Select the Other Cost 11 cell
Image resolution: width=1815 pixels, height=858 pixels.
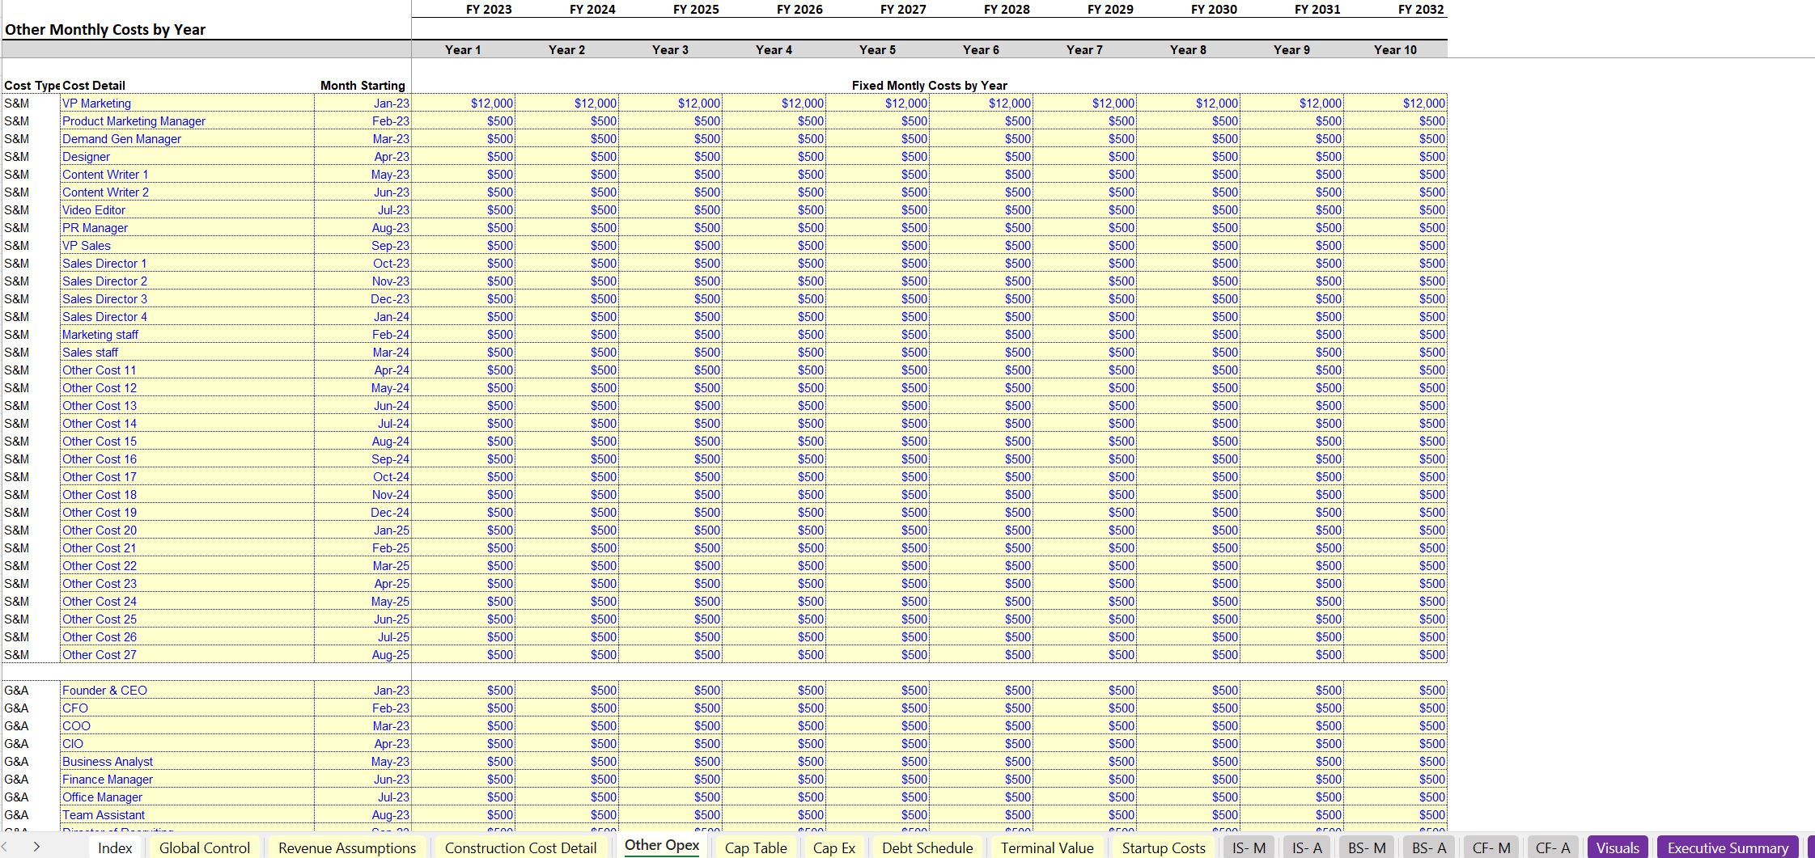[187, 370]
